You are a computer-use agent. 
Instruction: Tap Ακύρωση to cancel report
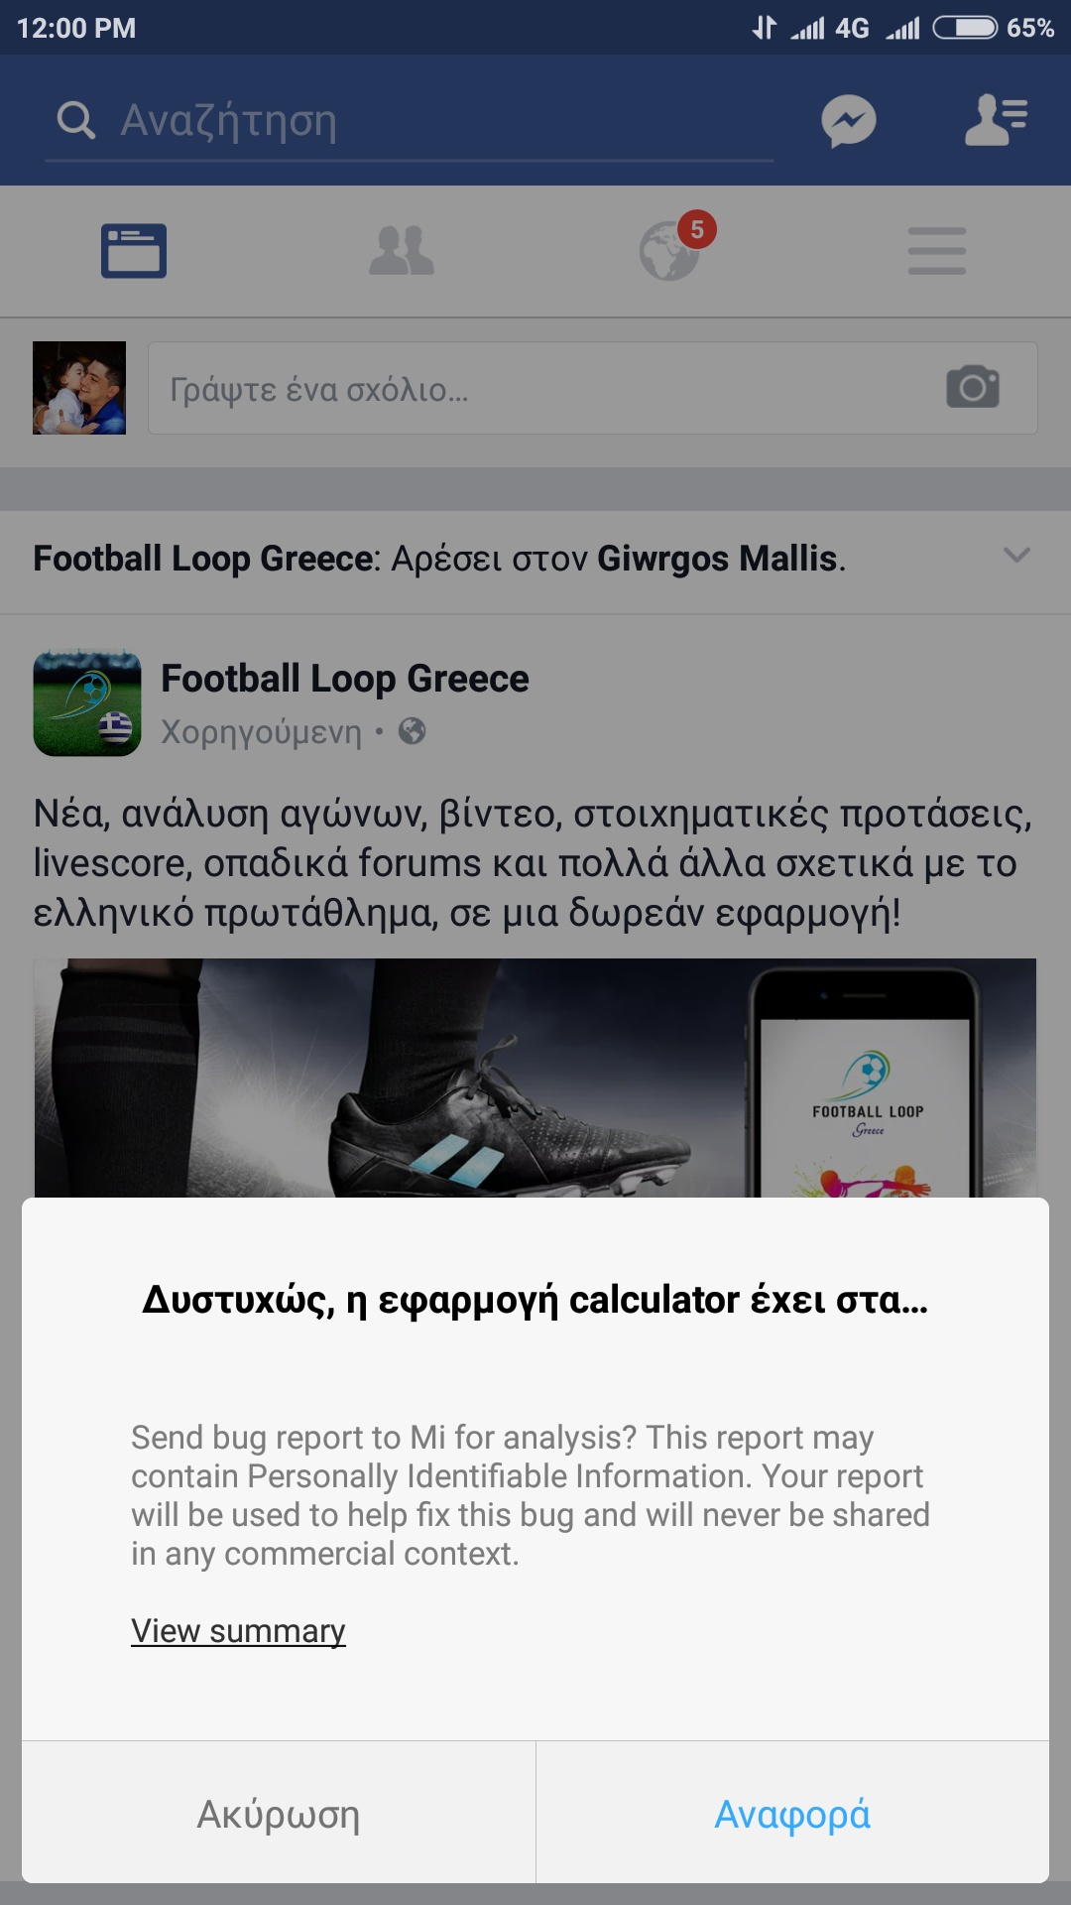coord(279,1814)
